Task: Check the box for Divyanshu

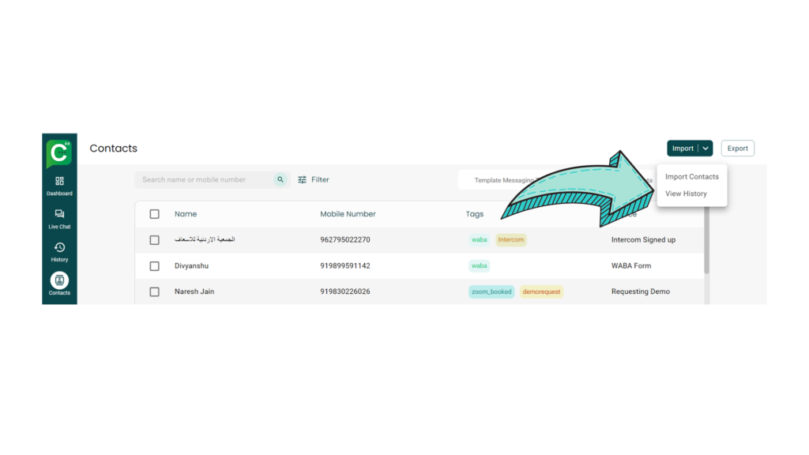Action: coord(154,266)
